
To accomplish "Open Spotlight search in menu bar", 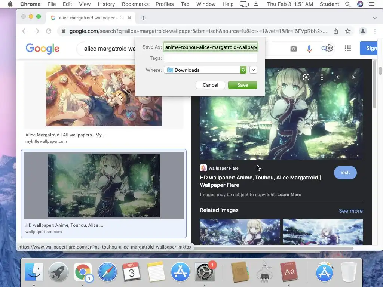I will pyautogui.click(x=348, y=4).
